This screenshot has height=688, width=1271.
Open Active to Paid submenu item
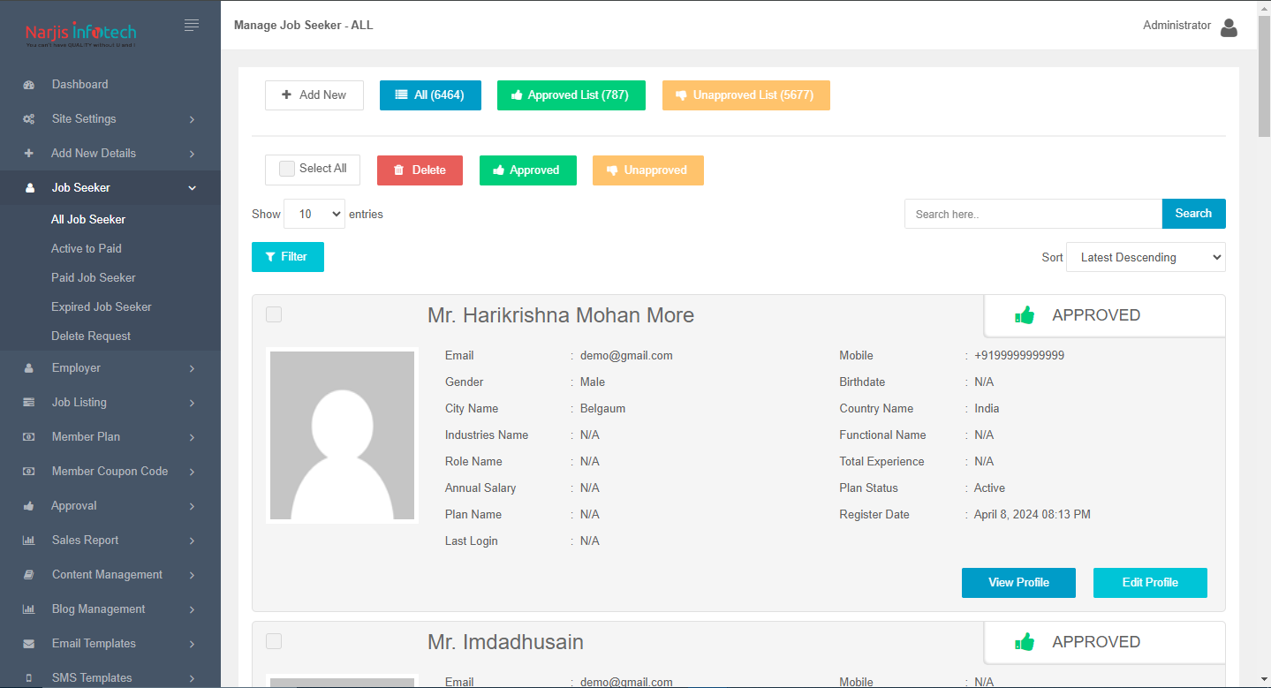[x=87, y=248]
